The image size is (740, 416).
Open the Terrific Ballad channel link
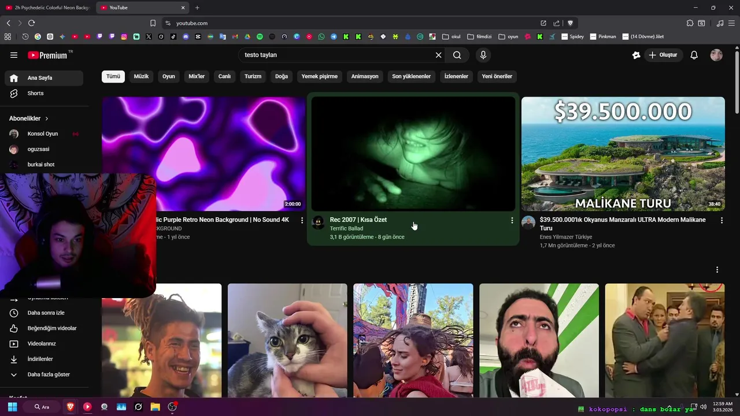pyautogui.click(x=346, y=229)
